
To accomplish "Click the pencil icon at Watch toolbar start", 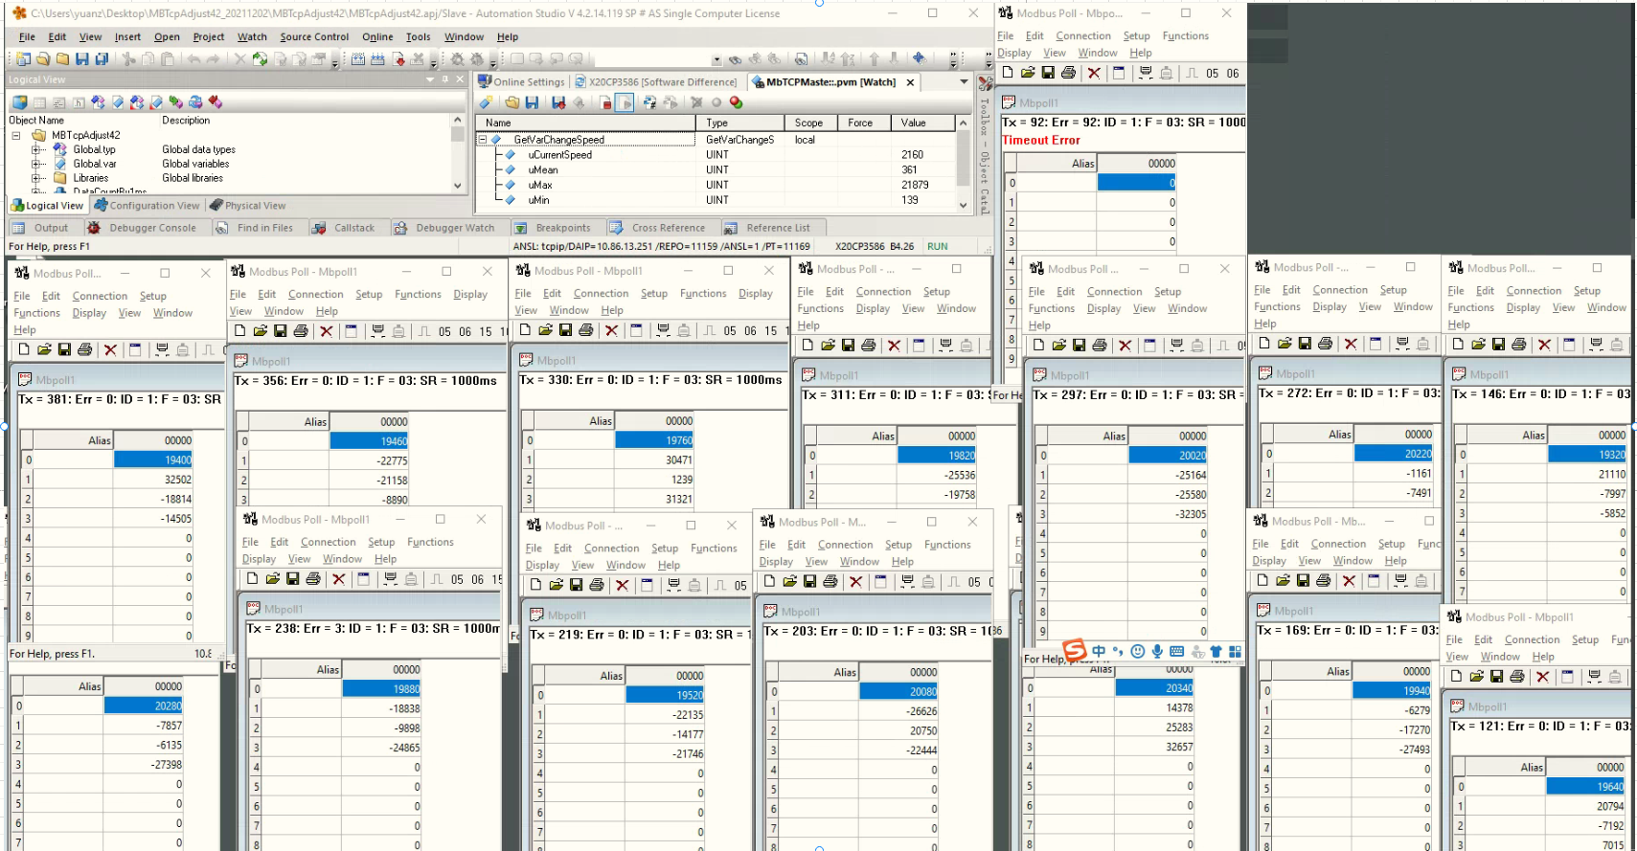I will [x=487, y=102].
